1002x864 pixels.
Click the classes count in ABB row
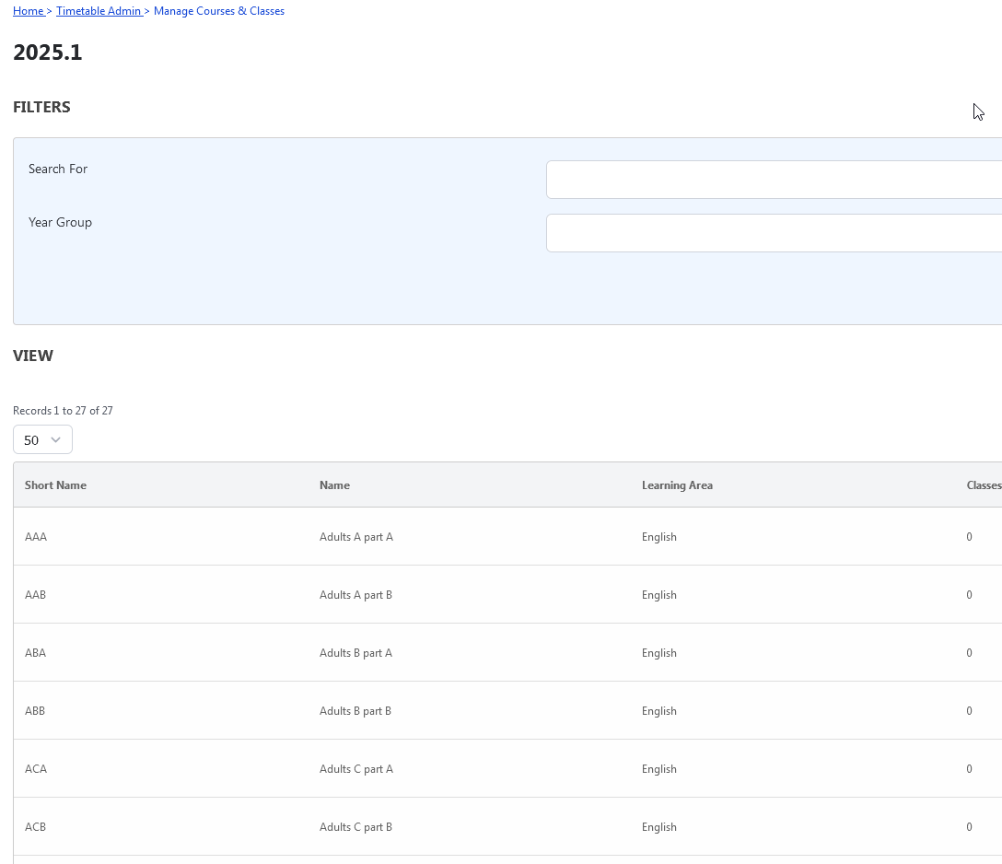[x=970, y=711]
